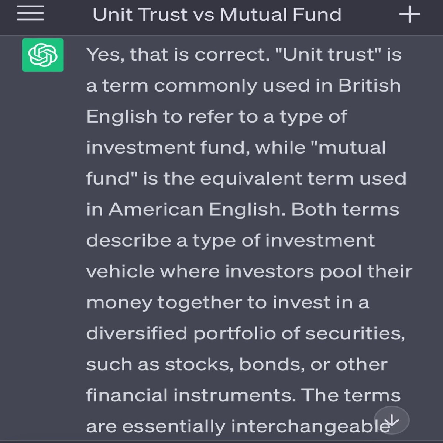Click 'Both terms' starting the third sentence
Viewport: 443px width, 443px height.
[x=345, y=209]
